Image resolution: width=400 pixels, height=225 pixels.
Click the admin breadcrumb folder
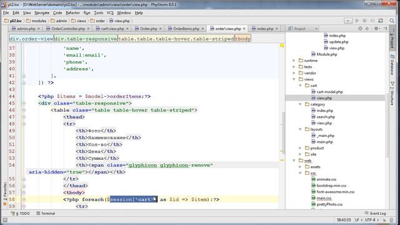click(x=59, y=21)
